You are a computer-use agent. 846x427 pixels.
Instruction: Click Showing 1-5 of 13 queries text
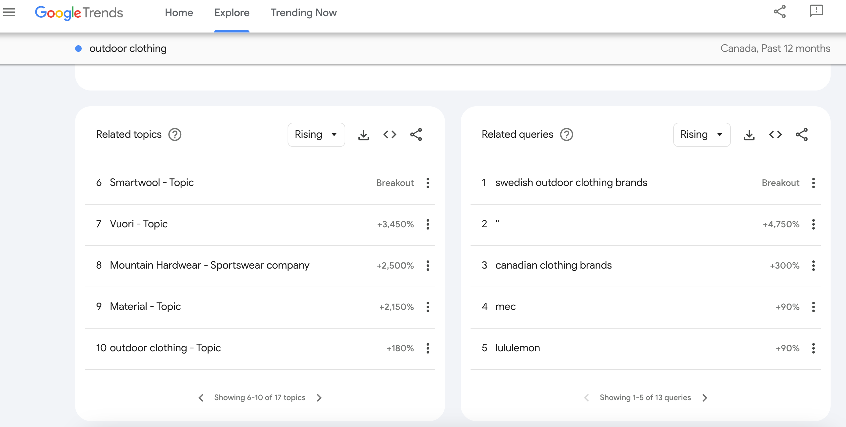pyautogui.click(x=645, y=397)
